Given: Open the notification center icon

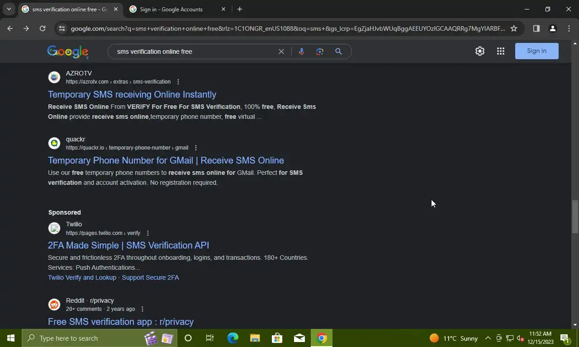Looking at the screenshot, I should pyautogui.click(x=565, y=338).
